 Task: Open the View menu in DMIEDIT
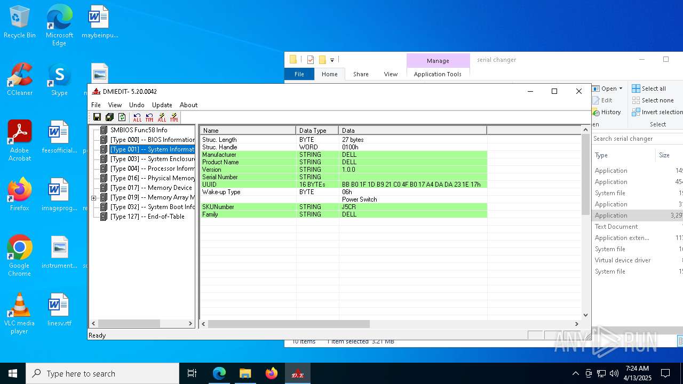[115, 105]
